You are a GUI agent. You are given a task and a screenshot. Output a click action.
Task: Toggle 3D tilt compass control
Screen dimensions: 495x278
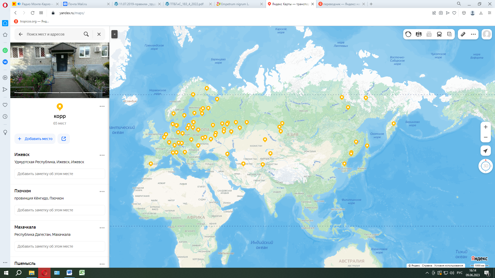pos(486,166)
